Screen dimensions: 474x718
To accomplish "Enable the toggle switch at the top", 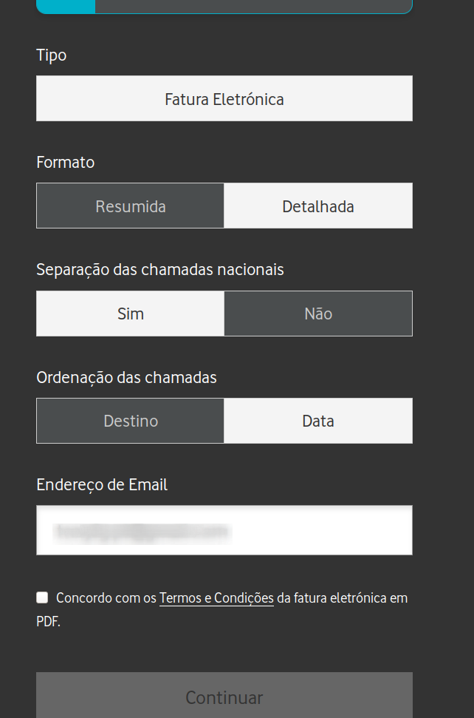I will (65, 6).
